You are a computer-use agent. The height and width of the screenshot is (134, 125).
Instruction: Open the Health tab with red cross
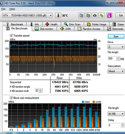pyautogui.click(x=52, y=24)
